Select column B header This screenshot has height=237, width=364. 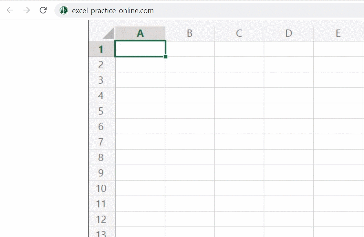(x=189, y=33)
